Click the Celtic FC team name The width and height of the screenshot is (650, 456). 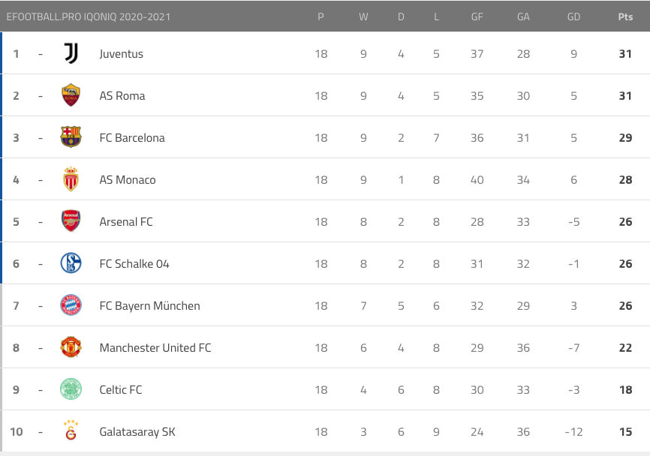point(121,390)
